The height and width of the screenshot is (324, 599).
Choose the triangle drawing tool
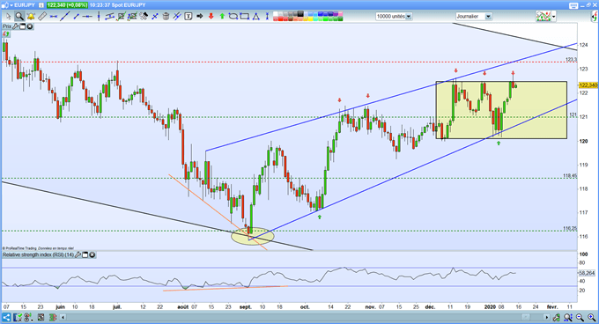coord(255,17)
